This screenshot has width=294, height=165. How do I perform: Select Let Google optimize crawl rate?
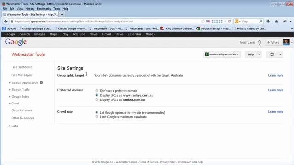pyautogui.click(x=96, y=112)
